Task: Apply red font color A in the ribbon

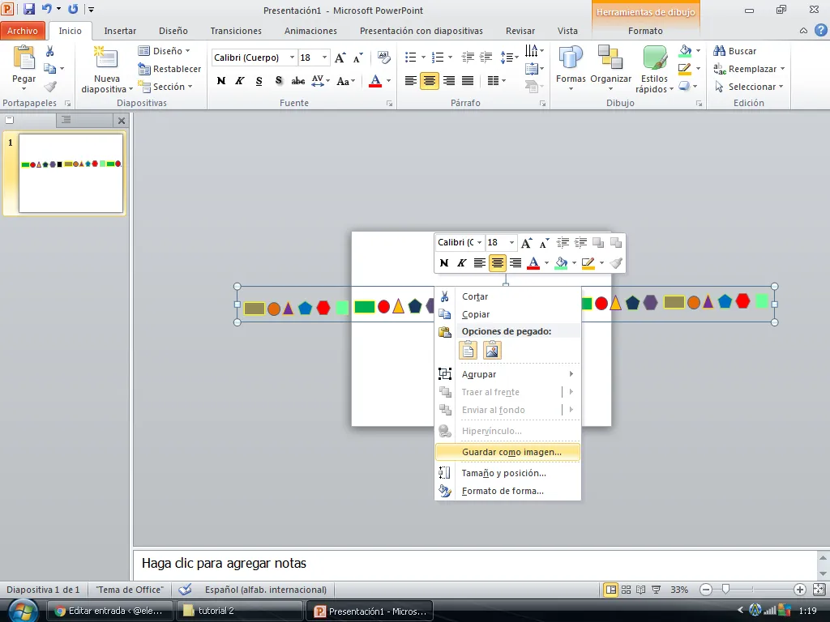Action: click(x=375, y=81)
